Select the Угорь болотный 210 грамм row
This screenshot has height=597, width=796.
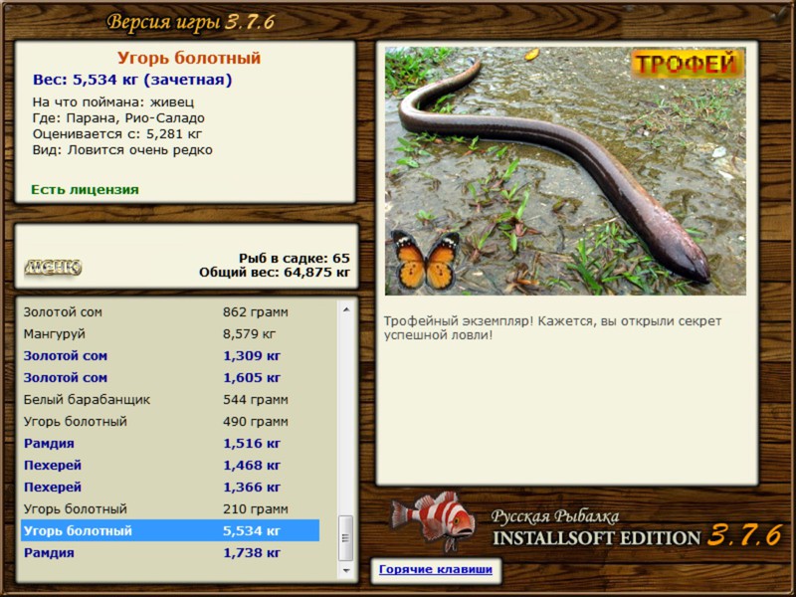pyautogui.click(x=170, y=508)
